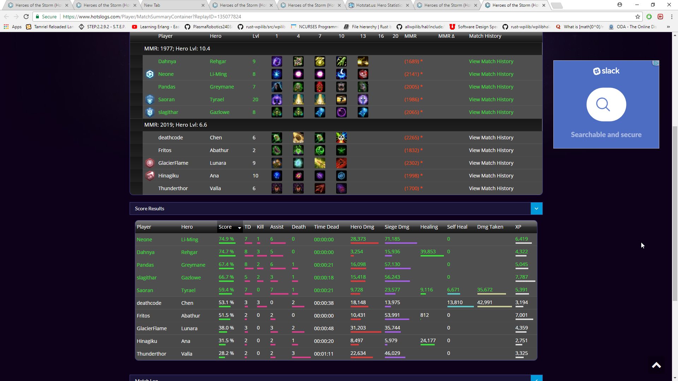
Task: Open Dahnya's View Match History link
Action: click(x=491, y=61)
